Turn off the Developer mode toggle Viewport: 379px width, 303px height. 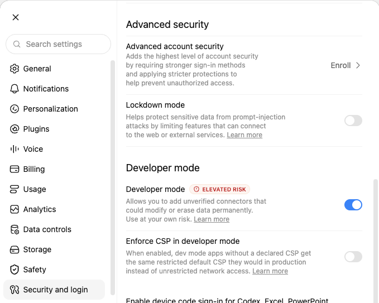pos(353,205)
